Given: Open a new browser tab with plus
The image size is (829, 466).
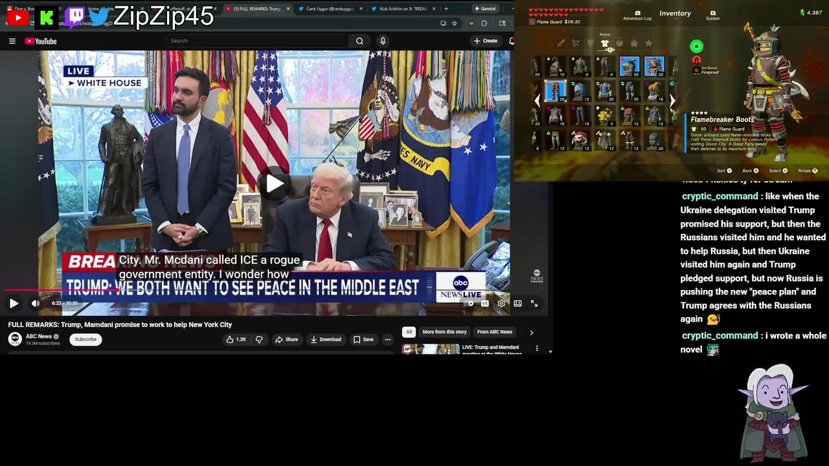Looking at the screenshot, I should coord(446,9).
